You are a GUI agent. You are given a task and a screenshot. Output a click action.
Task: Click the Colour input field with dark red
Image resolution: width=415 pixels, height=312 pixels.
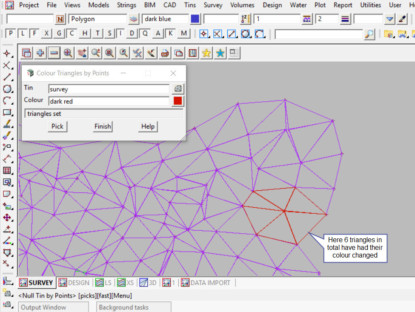tap(109, 101)
